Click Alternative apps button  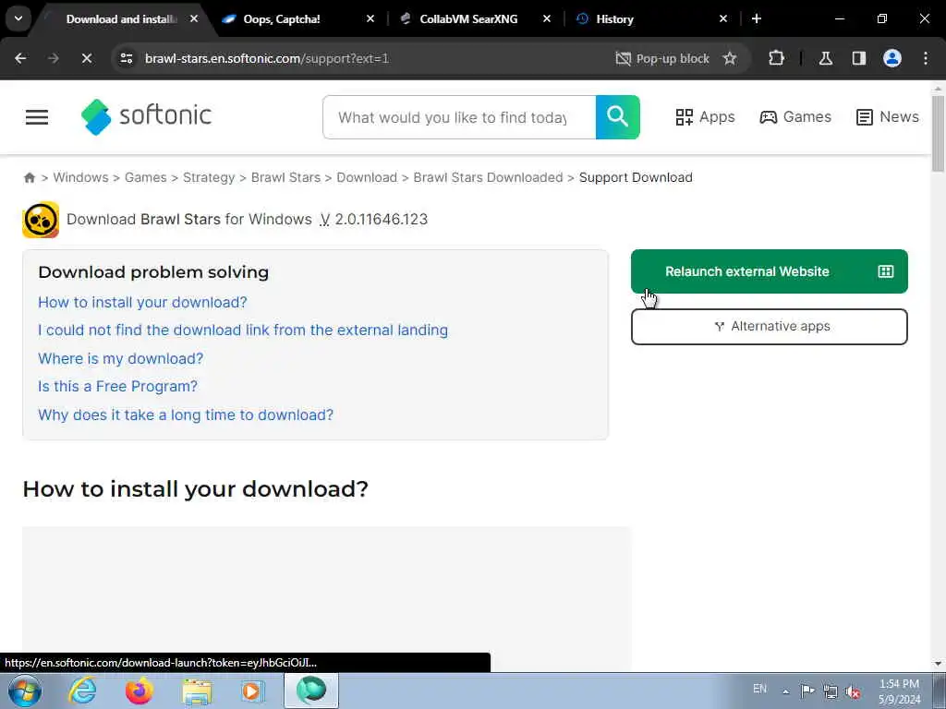pyautogui.click(x=770, y=327)
